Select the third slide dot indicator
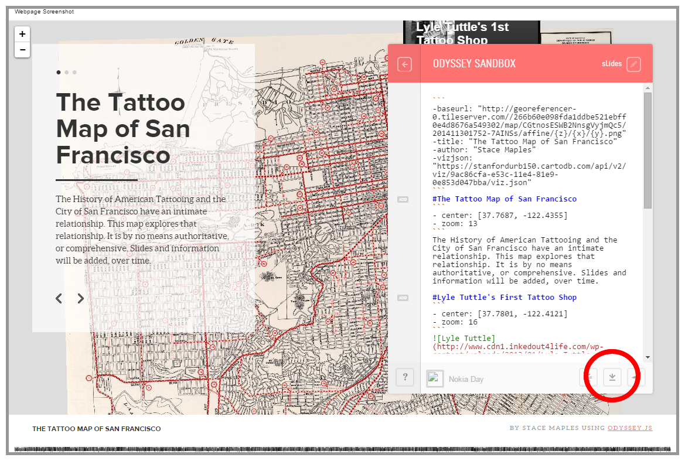Image resolution: width=685 pixels, height=461 pixels. [74, 73]
